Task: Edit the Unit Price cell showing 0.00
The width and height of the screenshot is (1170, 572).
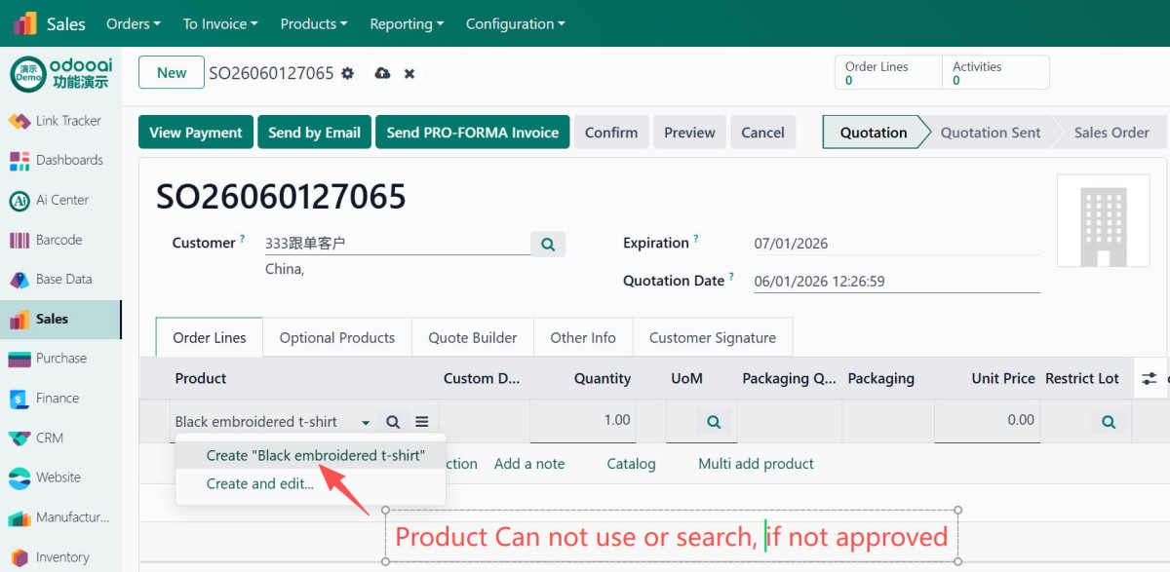Action: tap(987, 421)
